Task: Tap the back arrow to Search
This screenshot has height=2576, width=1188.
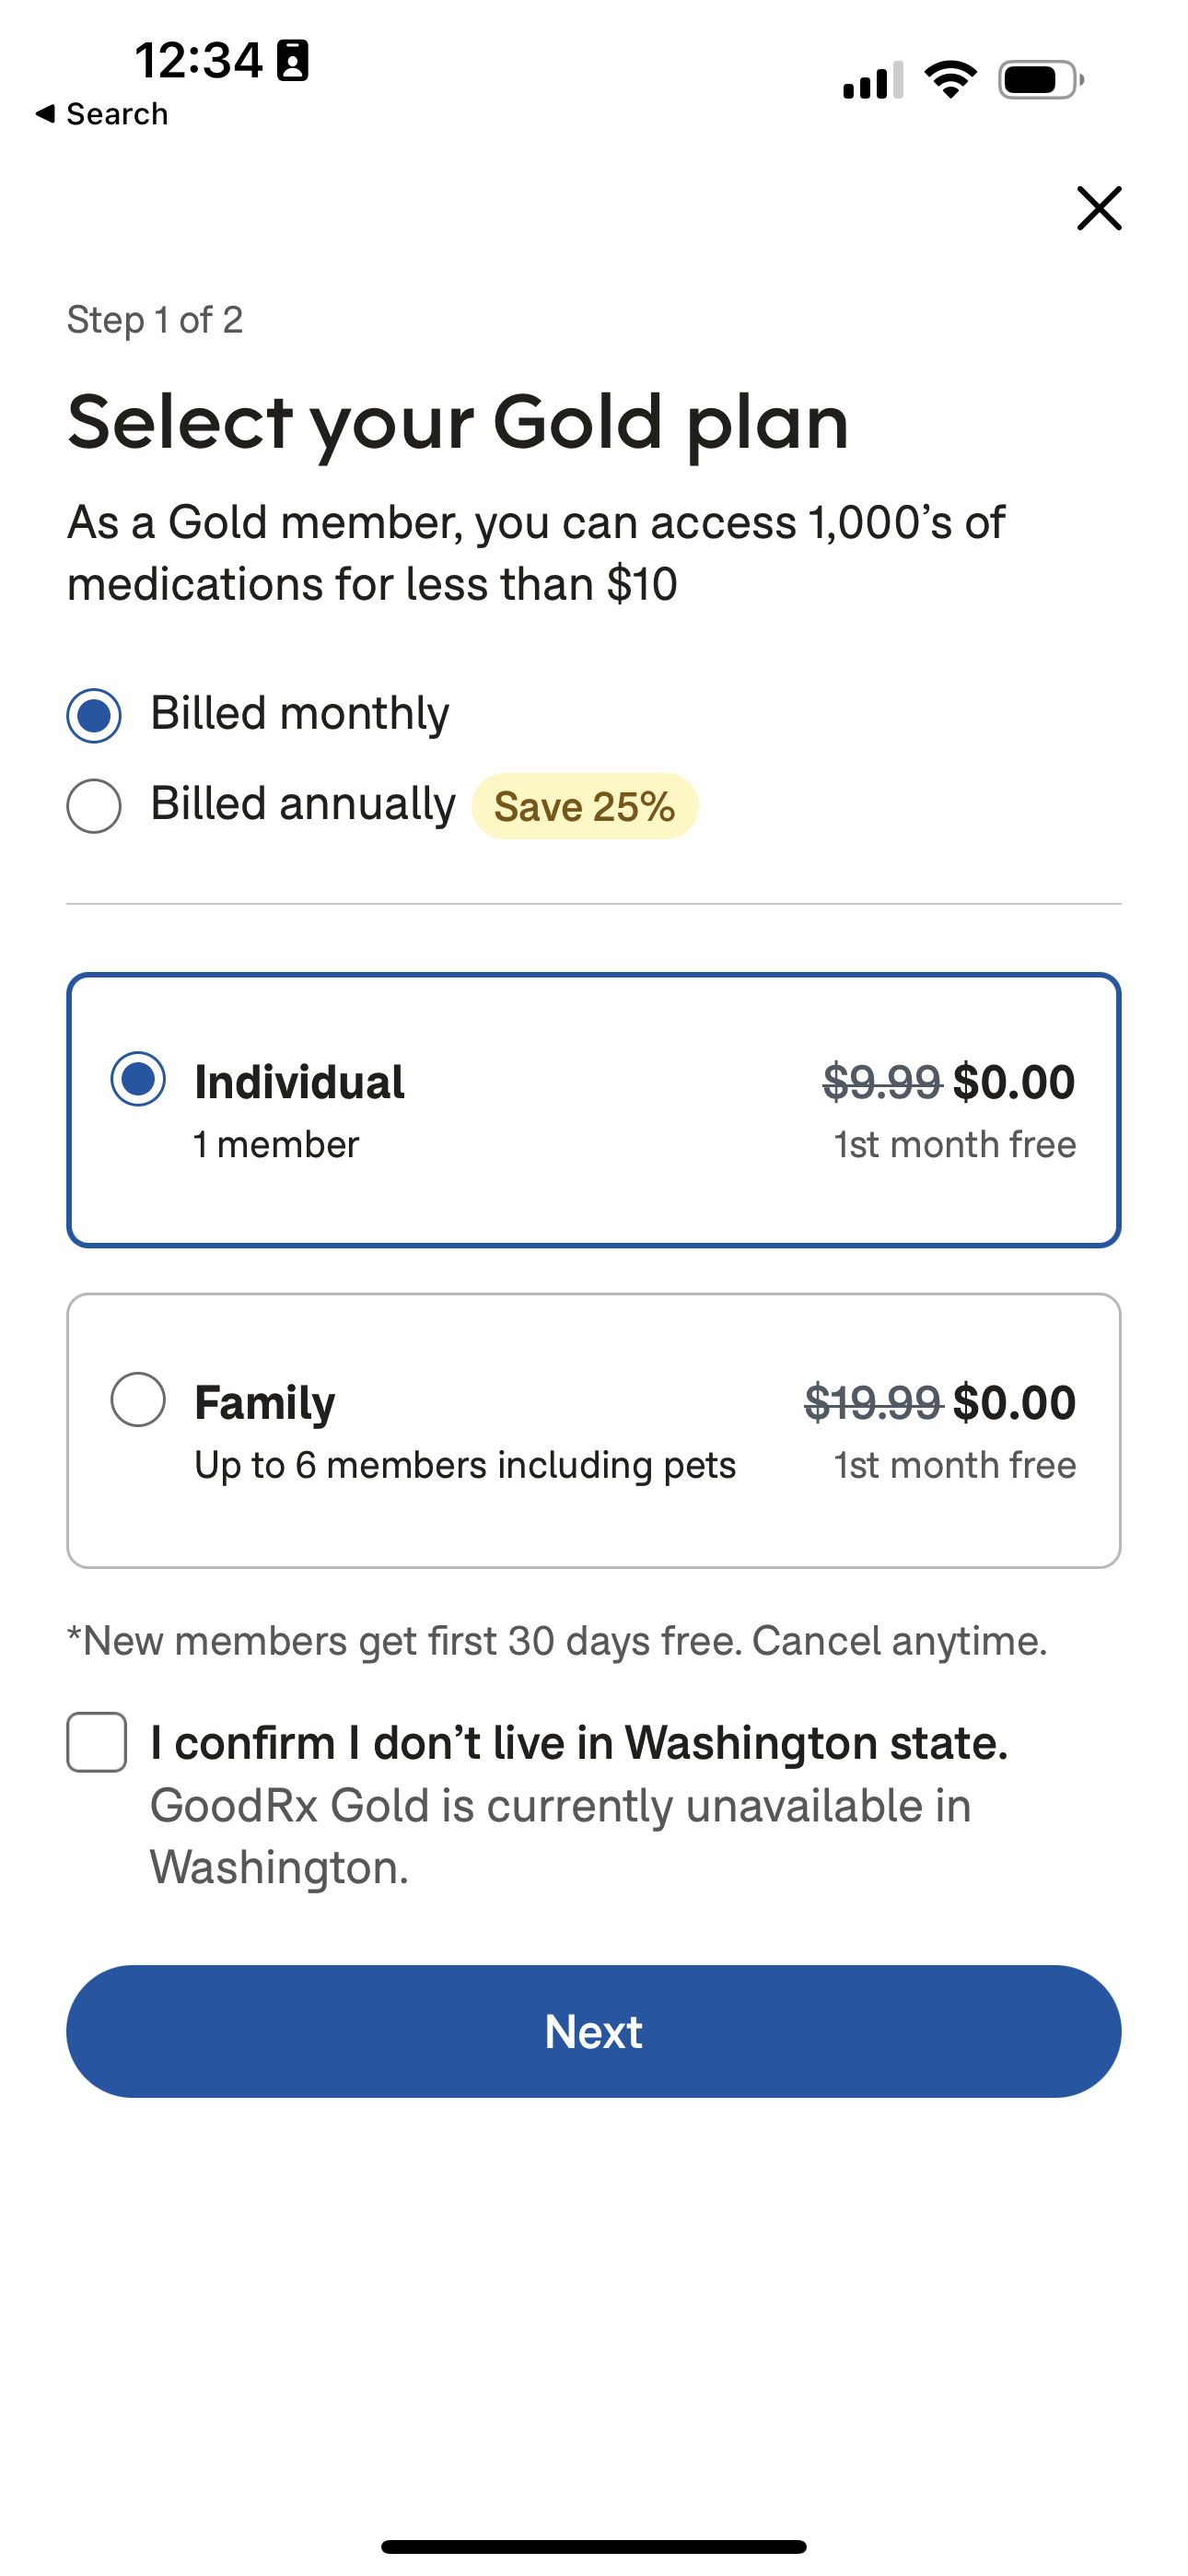Action: click(x=45, y=114)
